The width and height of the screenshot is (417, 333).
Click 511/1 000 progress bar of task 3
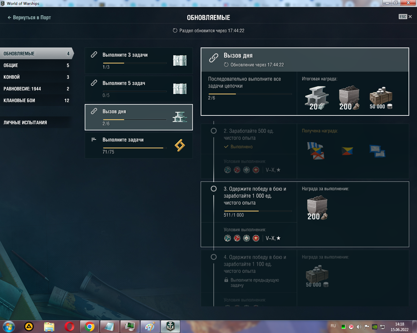[x=258, y=211]
